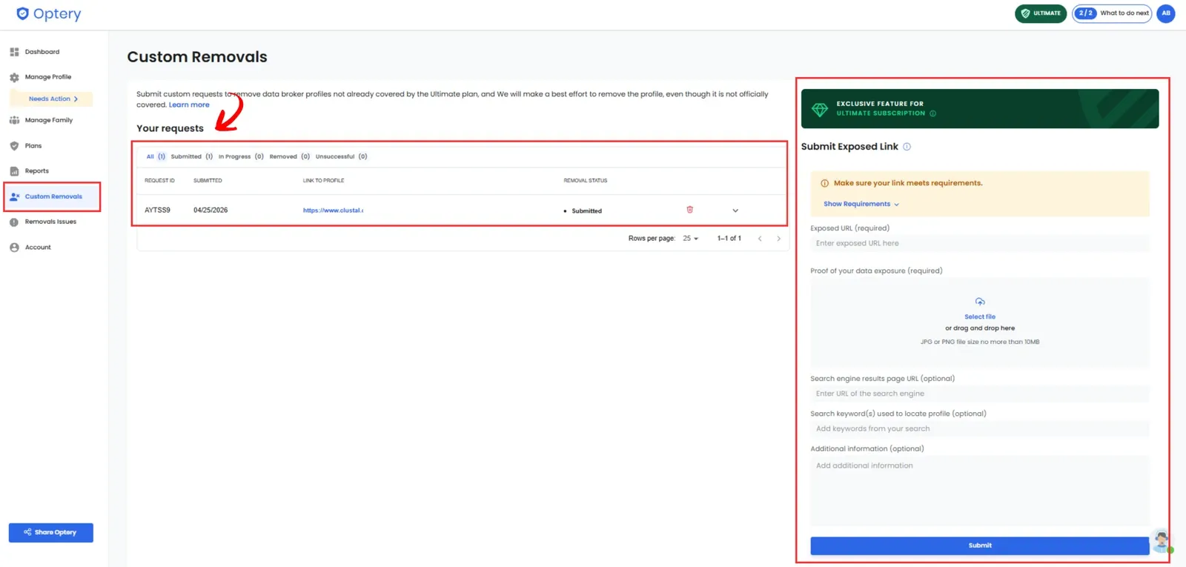Click the search engine results URL field
Screen dimensions: 1186x567
click(979, 394)
